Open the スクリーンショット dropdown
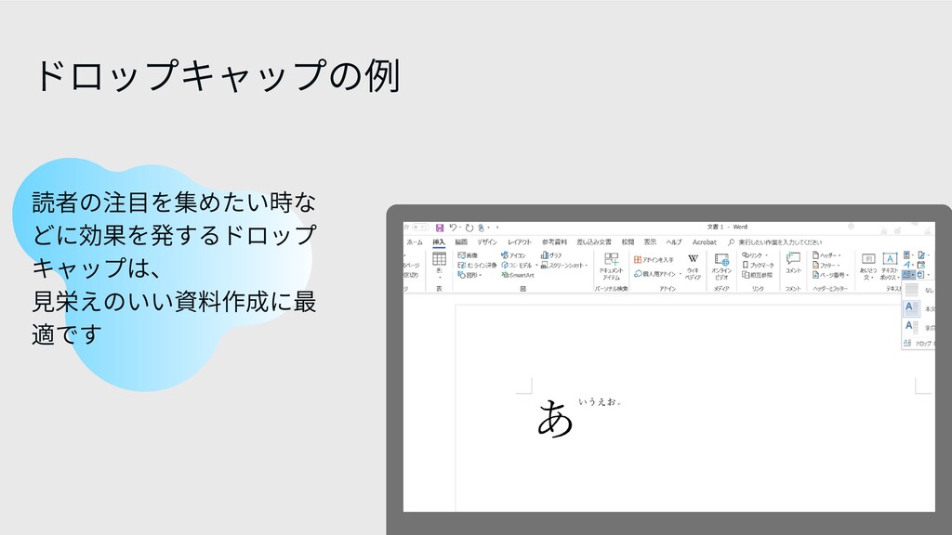This screenshot has width=952, height=535. pyautogui.click(x=564, y=265)
